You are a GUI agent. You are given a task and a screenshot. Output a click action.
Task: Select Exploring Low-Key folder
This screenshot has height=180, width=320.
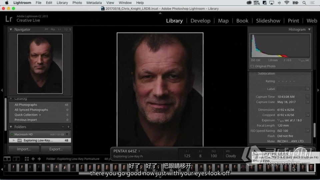pos(40,140)
